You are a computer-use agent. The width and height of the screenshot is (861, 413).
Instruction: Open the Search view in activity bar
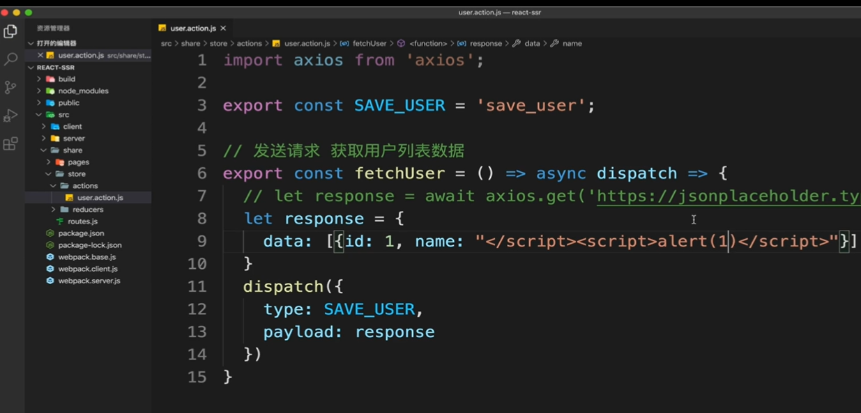(x=10, y=59)
